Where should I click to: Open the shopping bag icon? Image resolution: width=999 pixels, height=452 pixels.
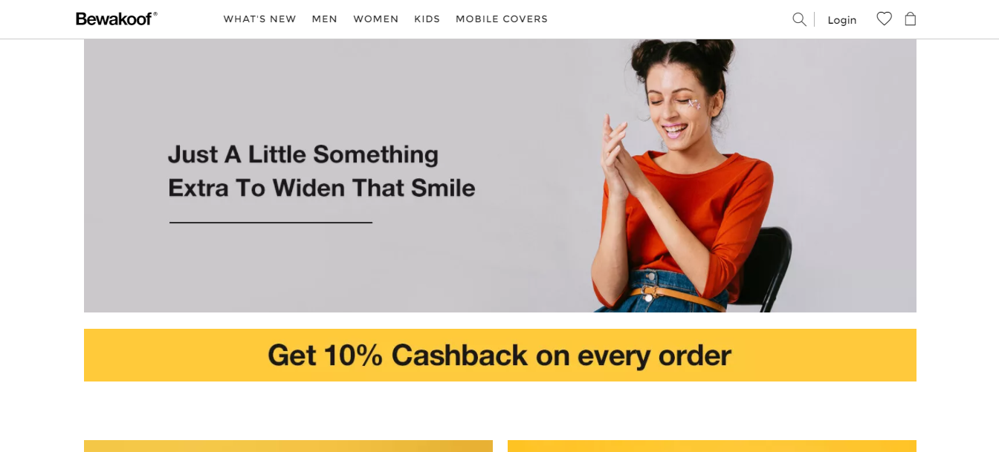point(910,19)
